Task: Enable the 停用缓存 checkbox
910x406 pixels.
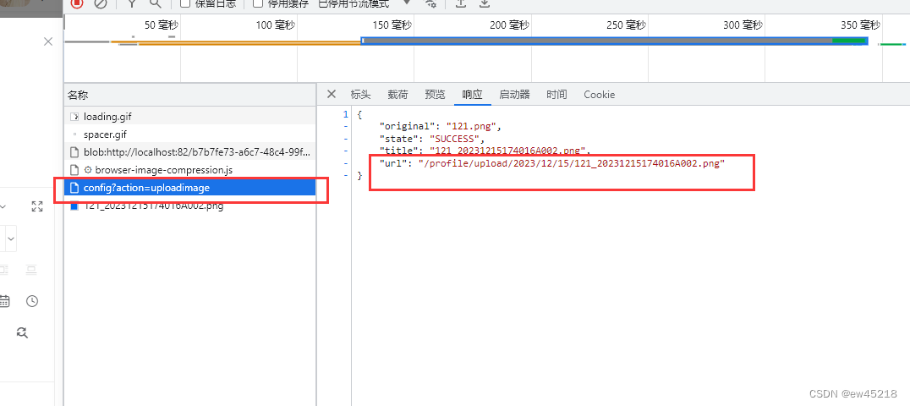Action: click(x=258, y=3)
